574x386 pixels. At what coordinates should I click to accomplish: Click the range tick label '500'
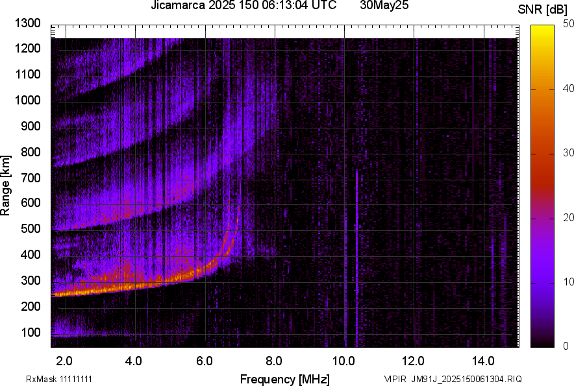pyautogui.click(x=31, y=228)
